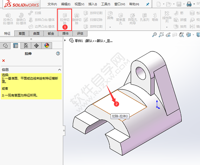Open the 编辑(E) menu

tap(66, 4)
